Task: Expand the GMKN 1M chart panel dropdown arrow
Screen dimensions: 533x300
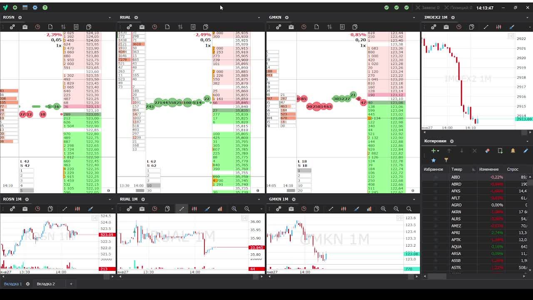Action: pyautogui.click(x=414, y=199)
